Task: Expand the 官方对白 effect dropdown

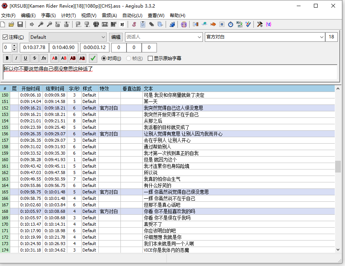Action: pyautogui.click(x=321, y=37)
